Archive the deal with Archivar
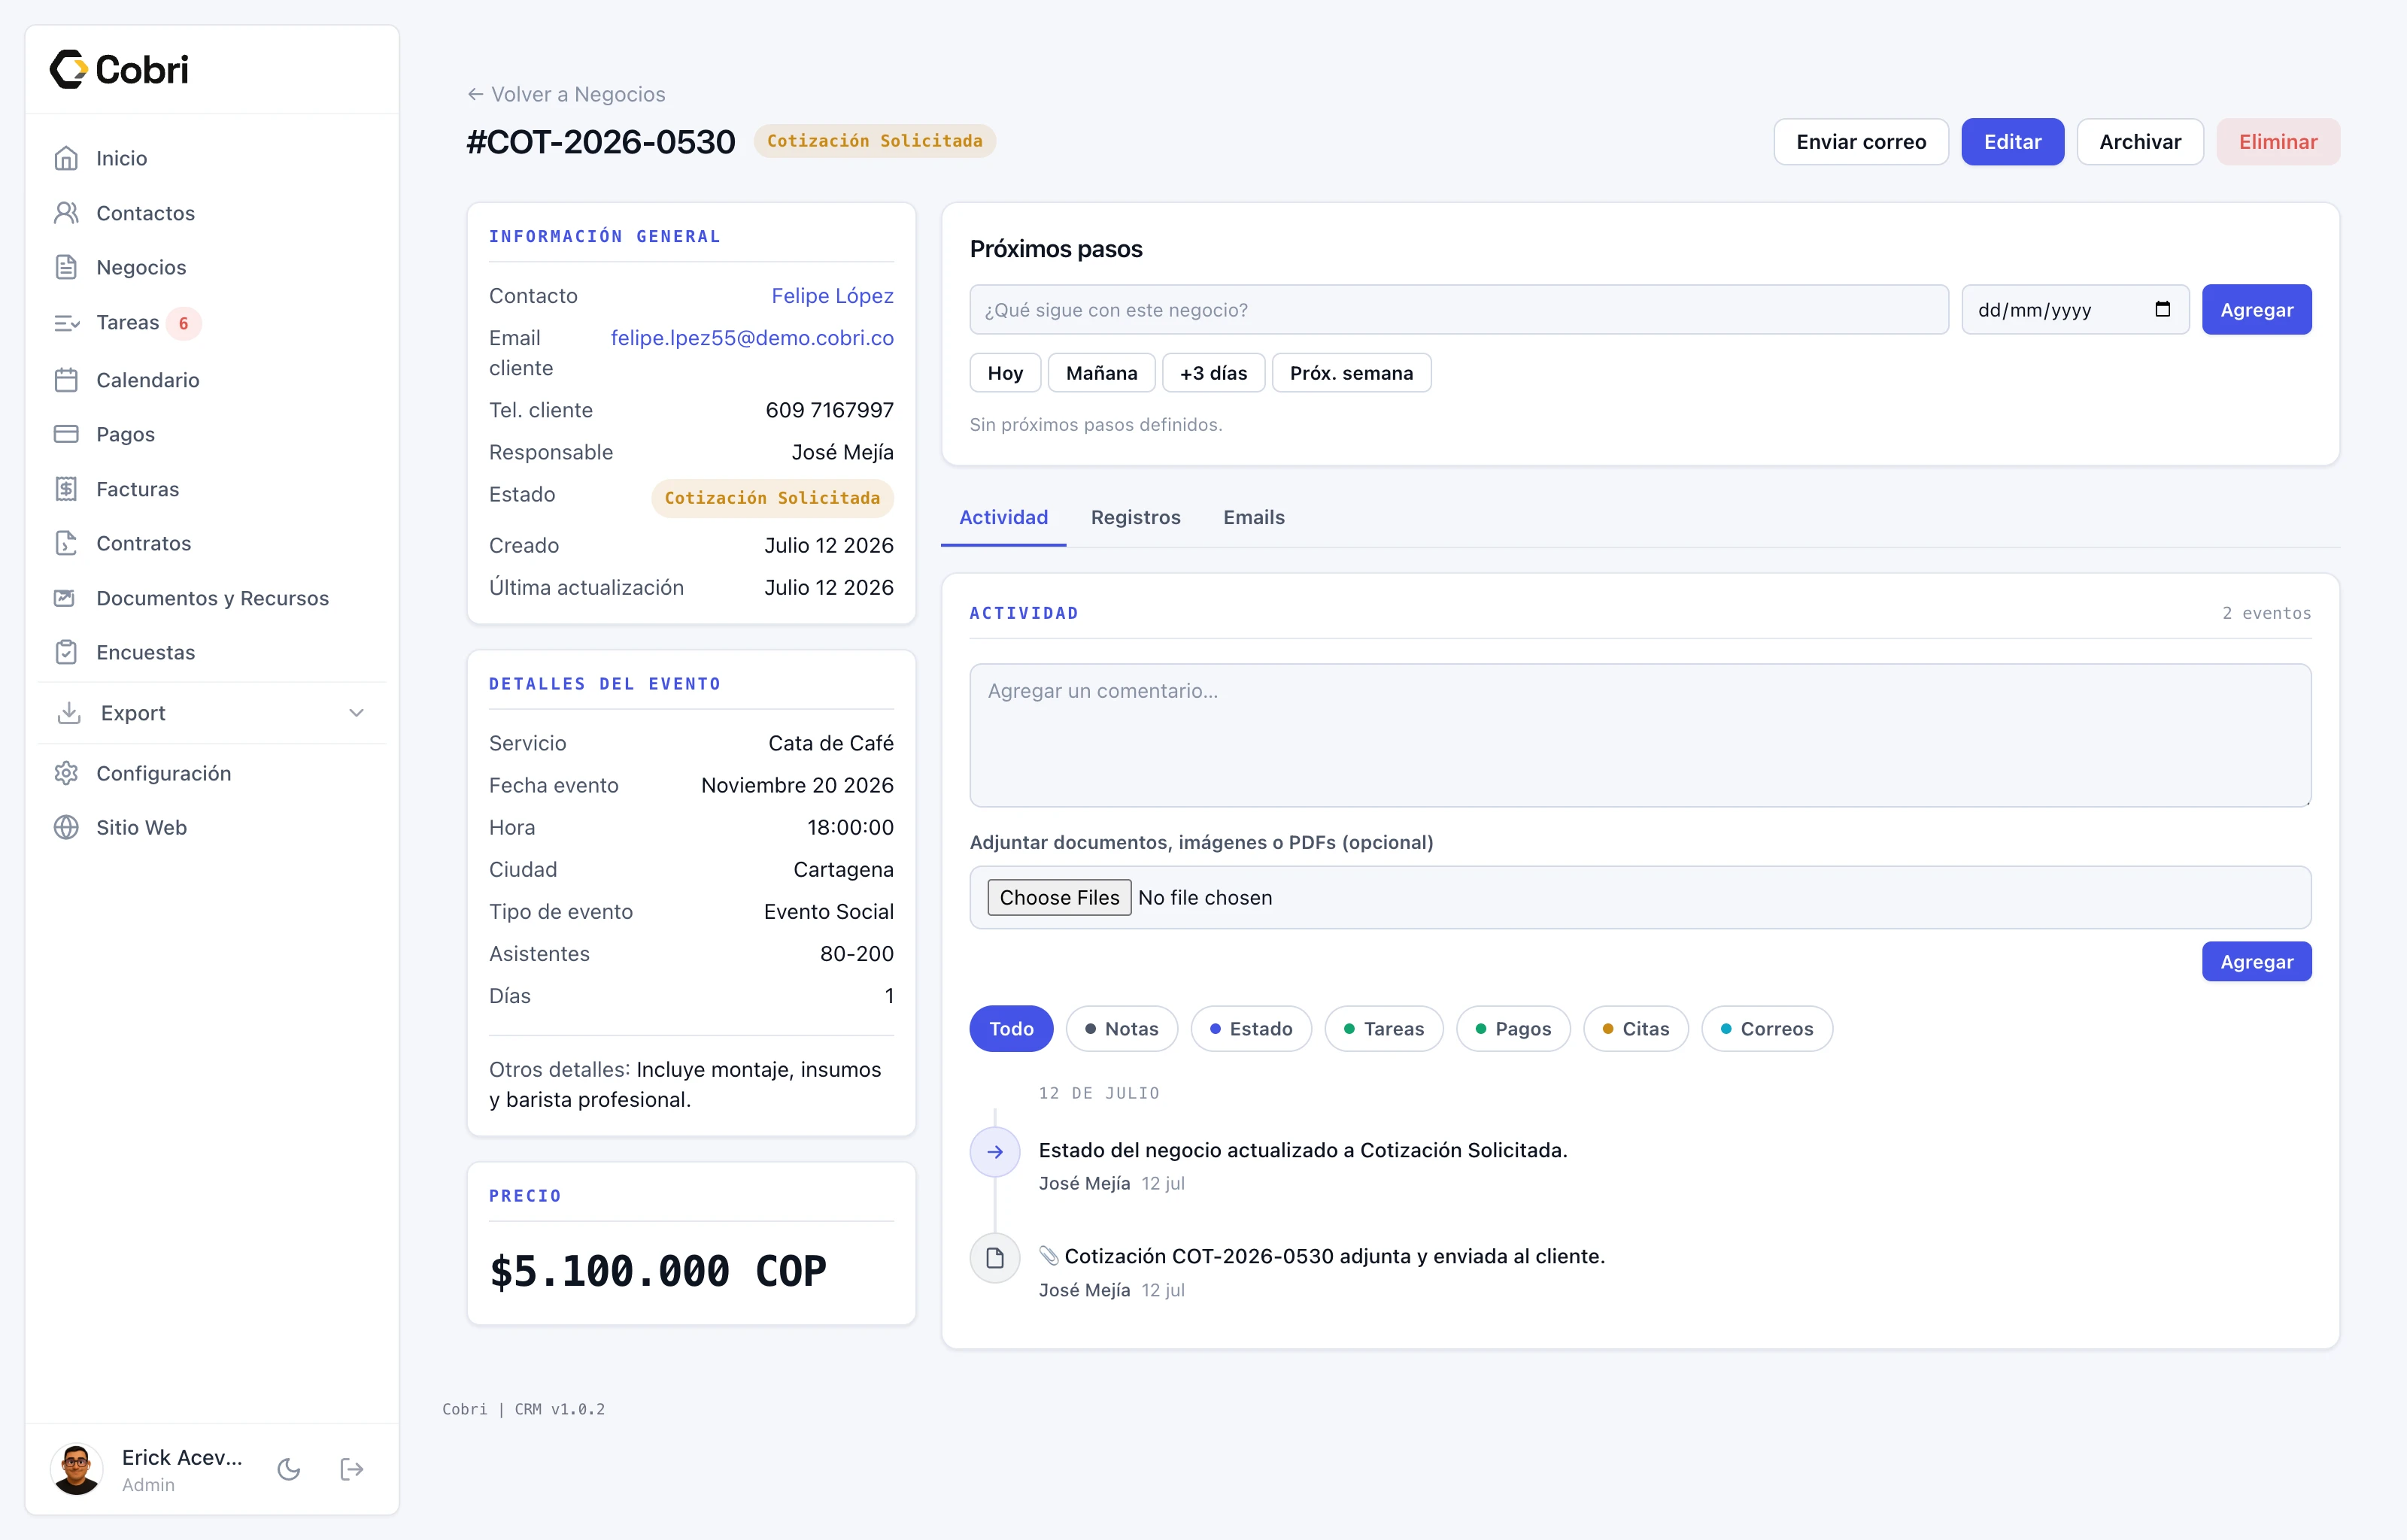The width and height of the screenshot is (2407, 1540). click(2140, 142)
